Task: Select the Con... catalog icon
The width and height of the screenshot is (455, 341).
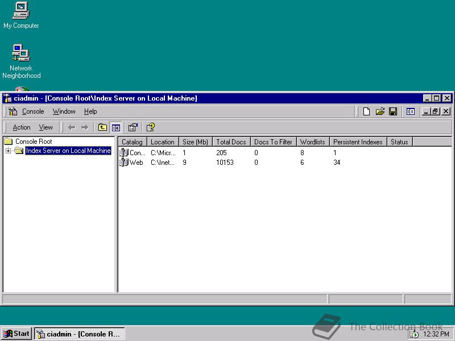Action: 124,152
